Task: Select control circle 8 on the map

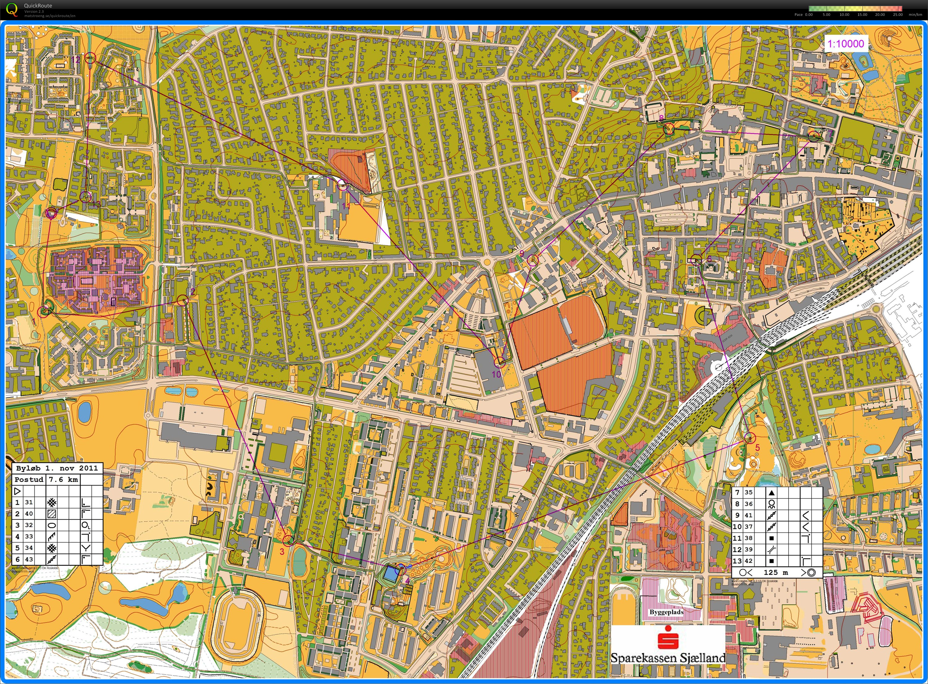Action: tap(668, 129)
